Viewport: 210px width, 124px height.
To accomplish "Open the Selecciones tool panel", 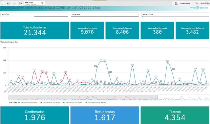I will point(183,4).
